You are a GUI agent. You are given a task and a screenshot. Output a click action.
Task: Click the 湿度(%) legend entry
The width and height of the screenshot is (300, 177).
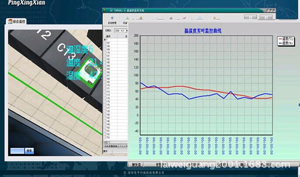[286, 43]
